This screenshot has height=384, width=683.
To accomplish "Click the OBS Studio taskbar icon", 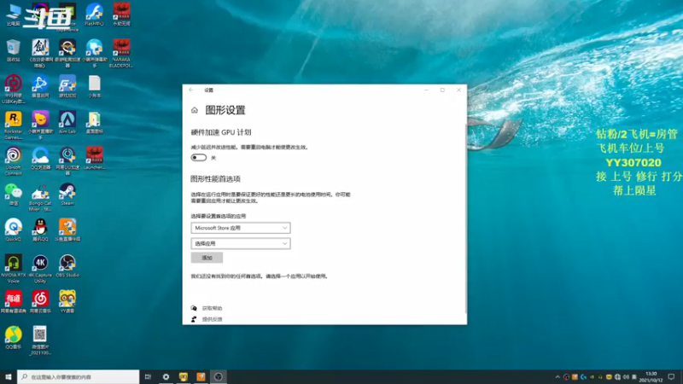I will [x=219, y=376].
